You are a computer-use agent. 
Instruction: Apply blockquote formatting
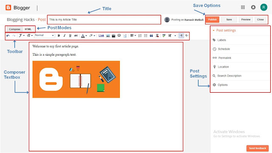point(151,36)
